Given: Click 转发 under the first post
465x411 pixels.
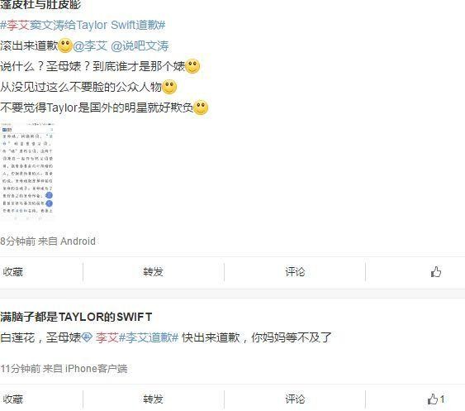Looking at the screenshot, I should coord(153,272).
